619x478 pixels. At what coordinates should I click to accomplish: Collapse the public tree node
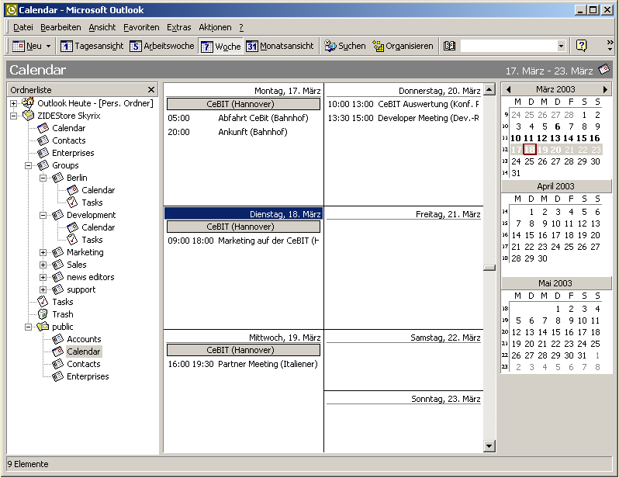tap(29, 327)
